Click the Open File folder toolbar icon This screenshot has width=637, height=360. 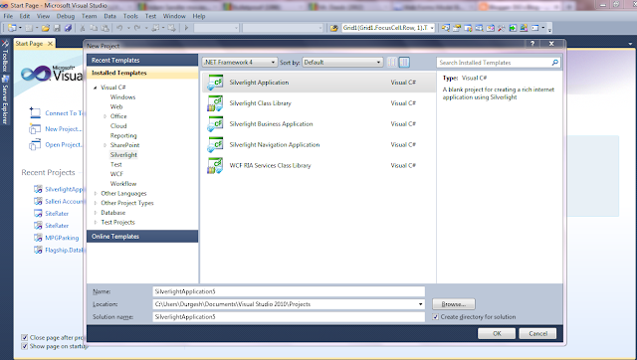click(46, 28)
